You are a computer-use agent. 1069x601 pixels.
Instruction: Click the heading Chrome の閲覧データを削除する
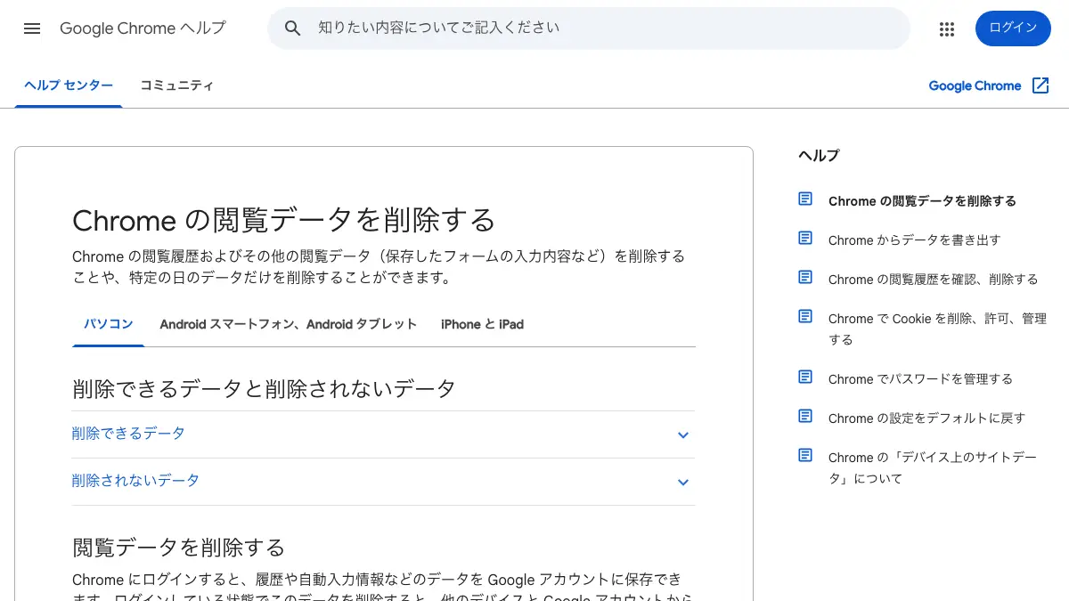tap(283, 220)
